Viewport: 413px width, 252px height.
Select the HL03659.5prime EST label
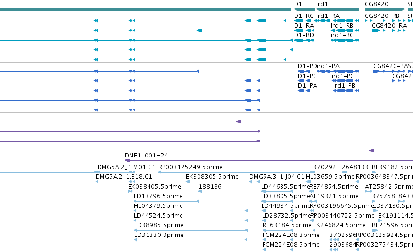[x=330, y=177]
